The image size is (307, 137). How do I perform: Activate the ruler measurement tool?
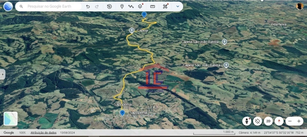[x=153, y=6]
